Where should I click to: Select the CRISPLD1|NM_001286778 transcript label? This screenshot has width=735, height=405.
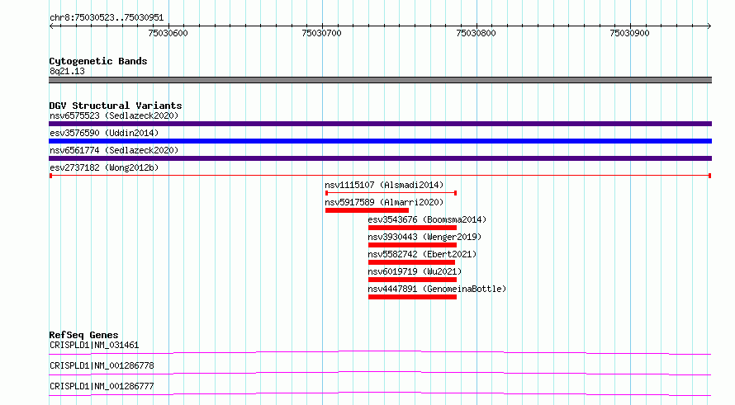(x=102, y=365)
